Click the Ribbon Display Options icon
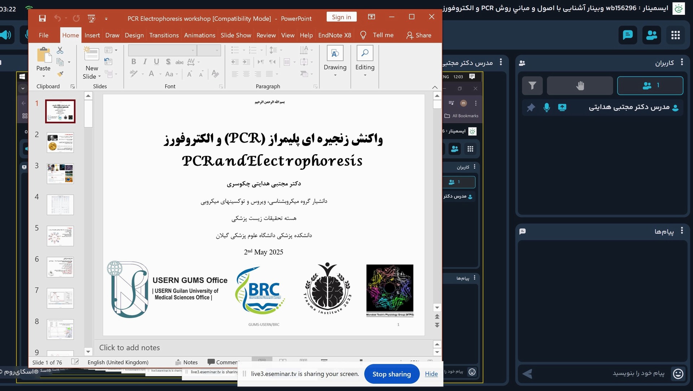The height and width of the screenshot is (391, 693). 371,17
